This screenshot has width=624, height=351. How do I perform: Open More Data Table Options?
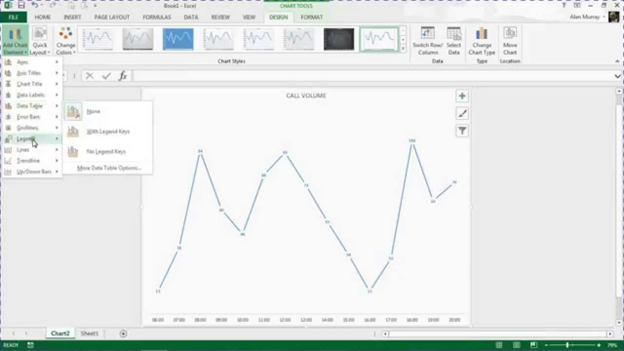tap(108, 168)
